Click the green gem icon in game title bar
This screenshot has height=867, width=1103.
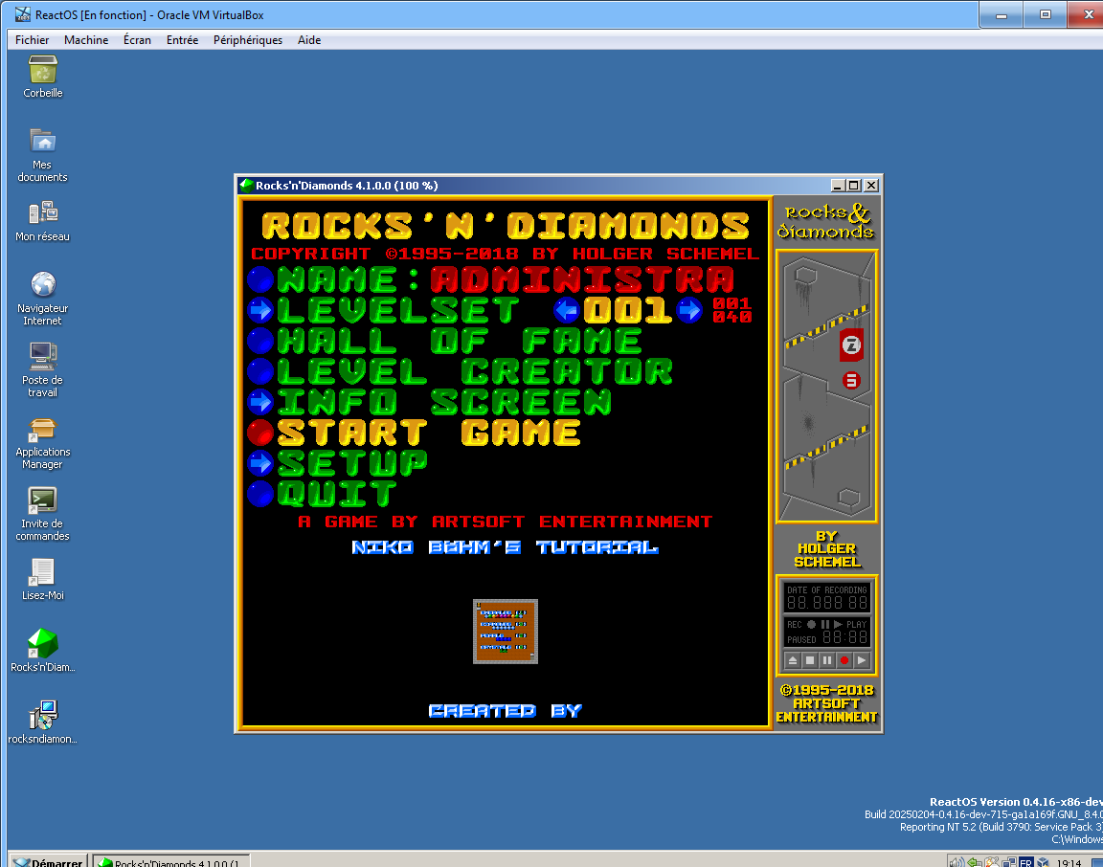pyautogui.click(x=246, y=186)
